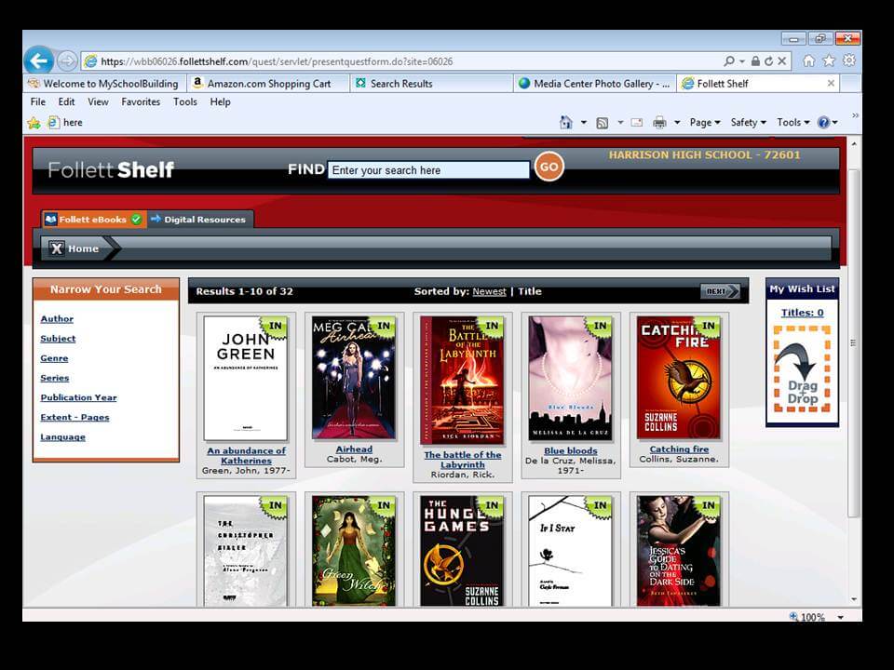Open The battle of the Labyrinth link
Screen dimensions: 894x670
(463, 460)
